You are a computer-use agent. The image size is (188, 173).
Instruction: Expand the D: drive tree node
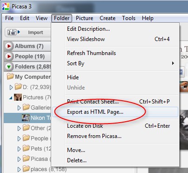(x=11, y=87)
